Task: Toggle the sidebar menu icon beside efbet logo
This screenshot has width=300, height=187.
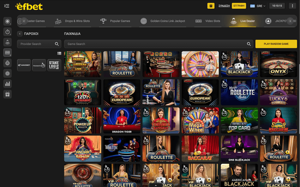Action: [x=7, y=6]
